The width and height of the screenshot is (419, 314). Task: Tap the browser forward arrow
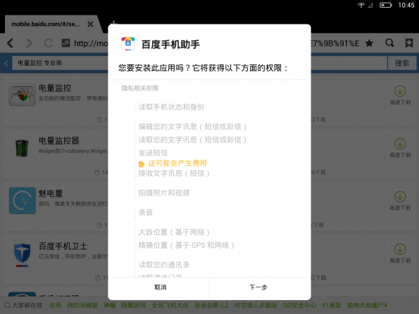pyautogui.click(x=29, y=43)
